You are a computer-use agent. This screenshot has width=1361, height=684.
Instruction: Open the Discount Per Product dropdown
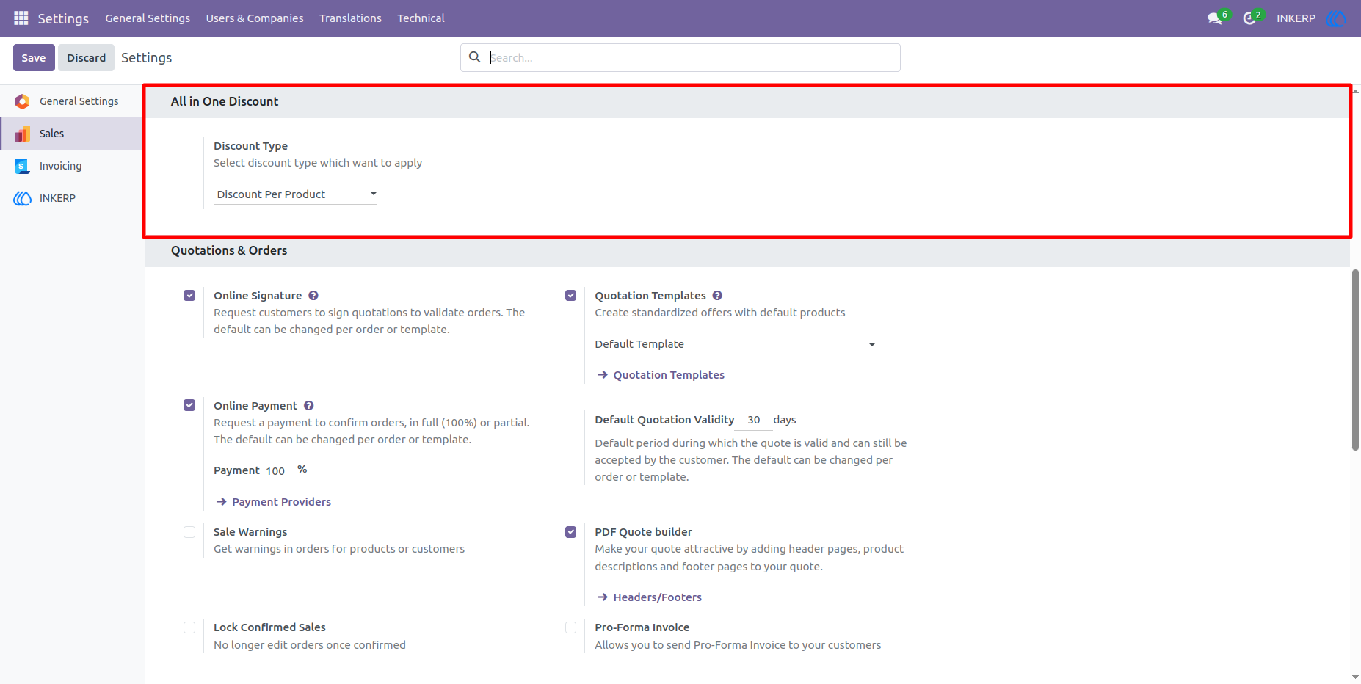295,194
